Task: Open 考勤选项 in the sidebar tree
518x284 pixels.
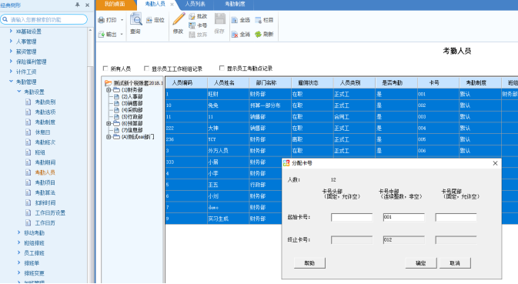Action: pos(41,112)
